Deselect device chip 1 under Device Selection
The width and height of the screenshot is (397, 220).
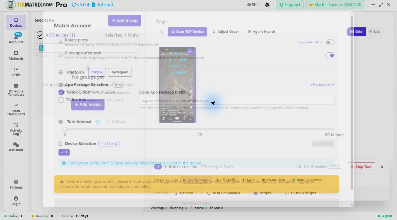[x=64, y=152]
